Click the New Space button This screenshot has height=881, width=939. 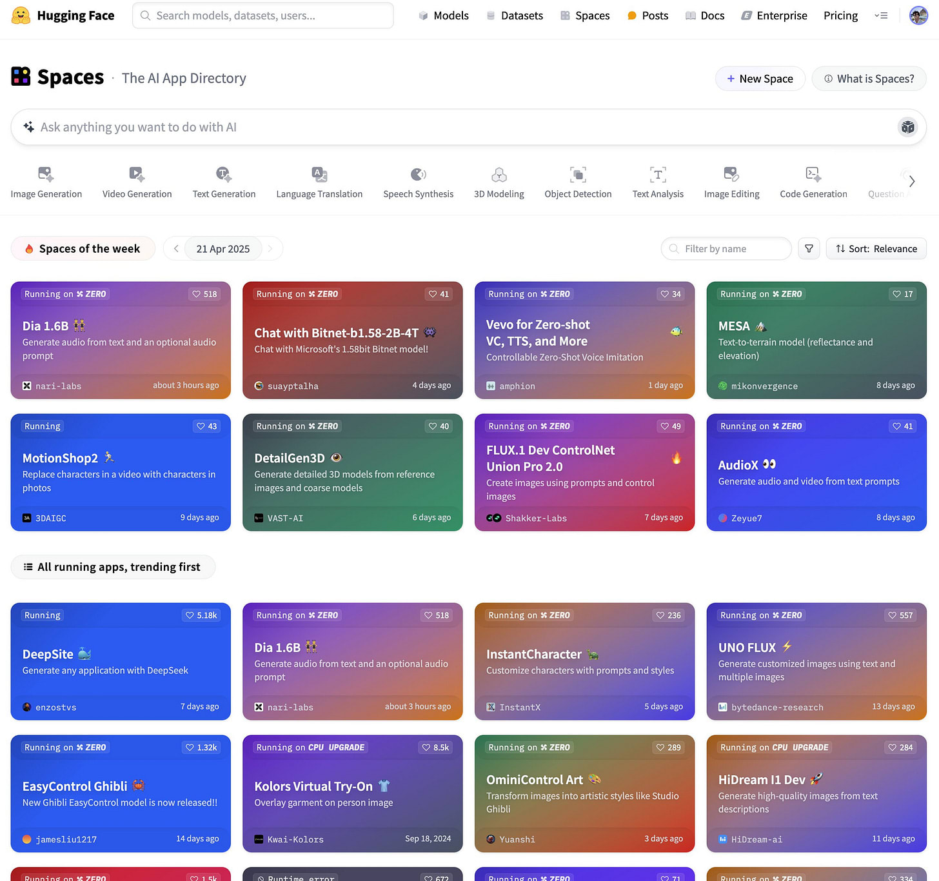[760, 79]
